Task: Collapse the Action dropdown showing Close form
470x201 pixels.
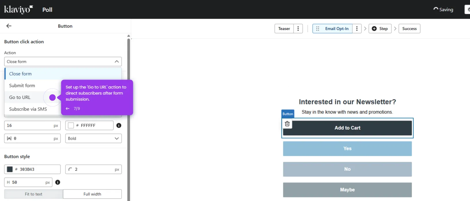Action: tap(63, 61)
